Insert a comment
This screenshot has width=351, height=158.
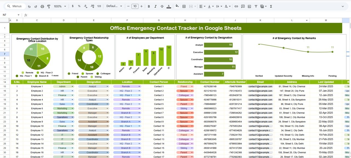(243, 6)
